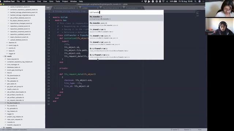Viewport: 234px width, 131px height.
Task: Open the File menu
Action: pos(18,1)
